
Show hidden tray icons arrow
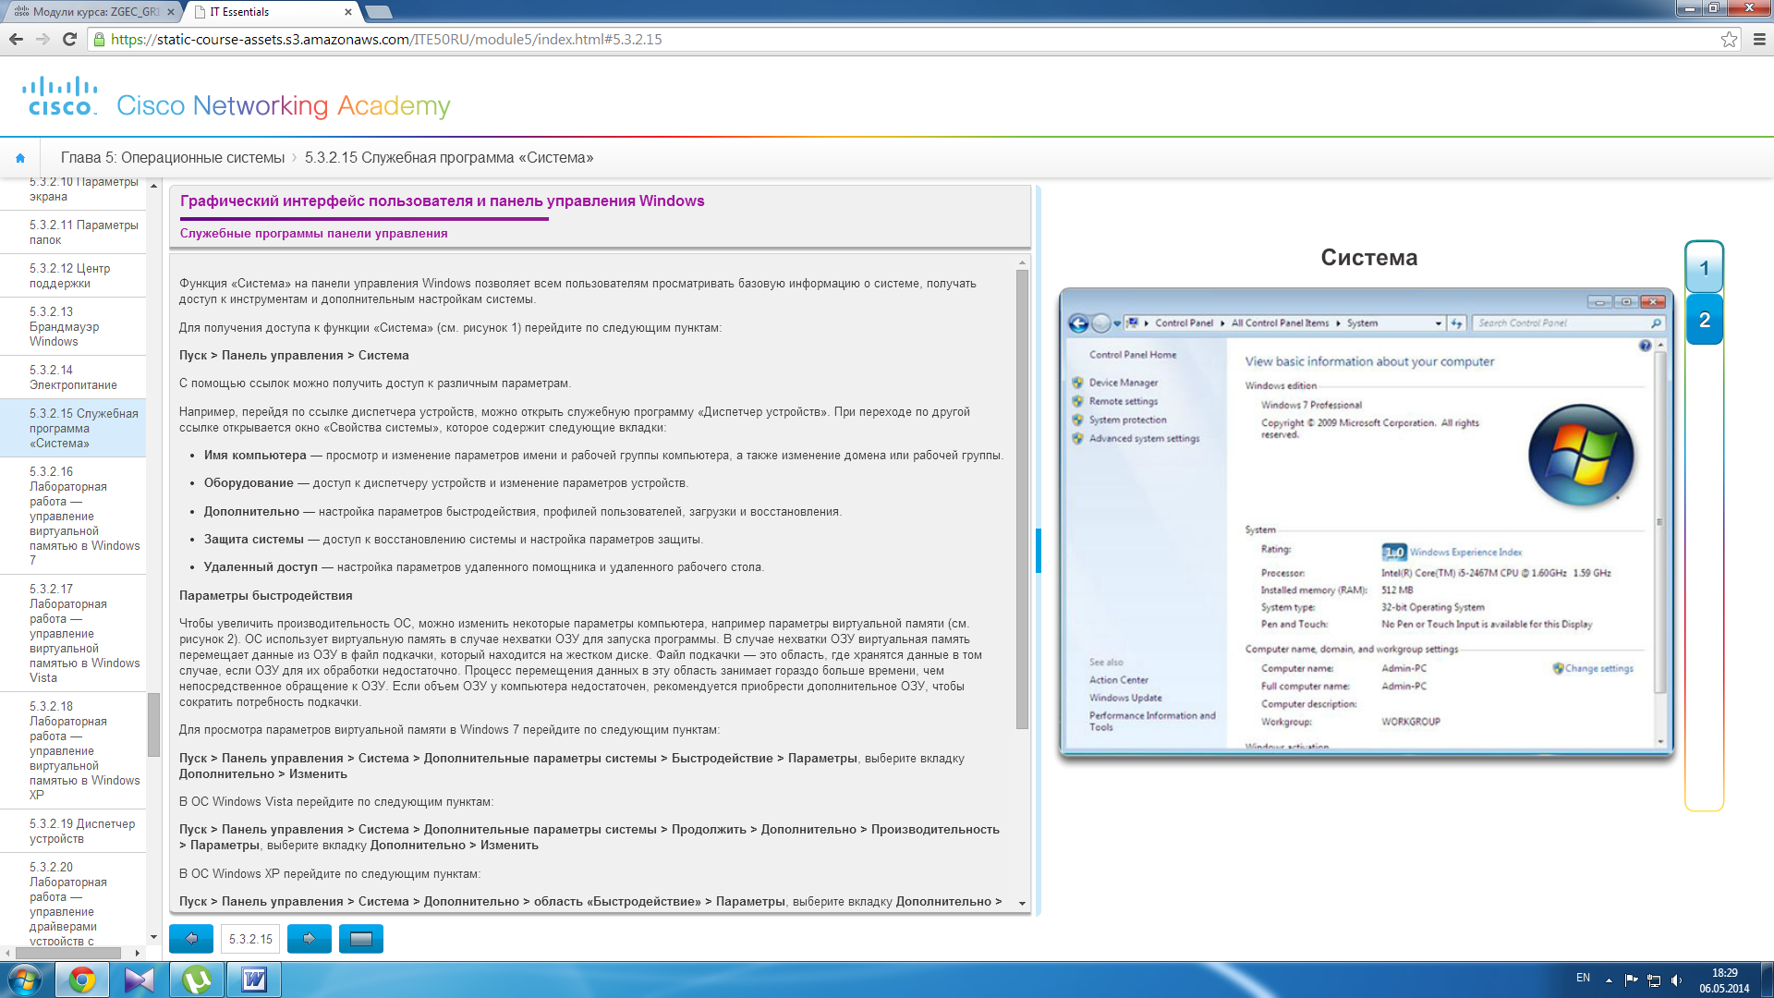click(1609, 980)
